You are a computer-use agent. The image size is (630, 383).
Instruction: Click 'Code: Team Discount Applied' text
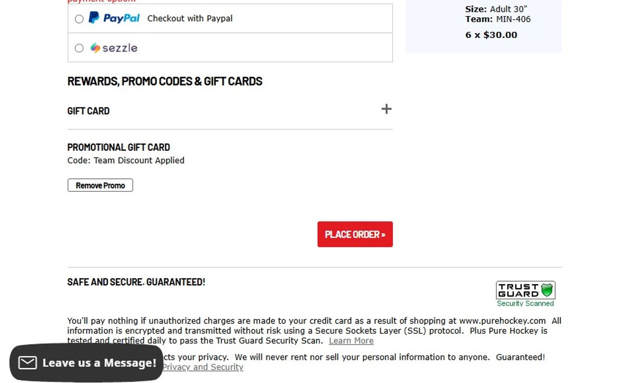[126, 160]
